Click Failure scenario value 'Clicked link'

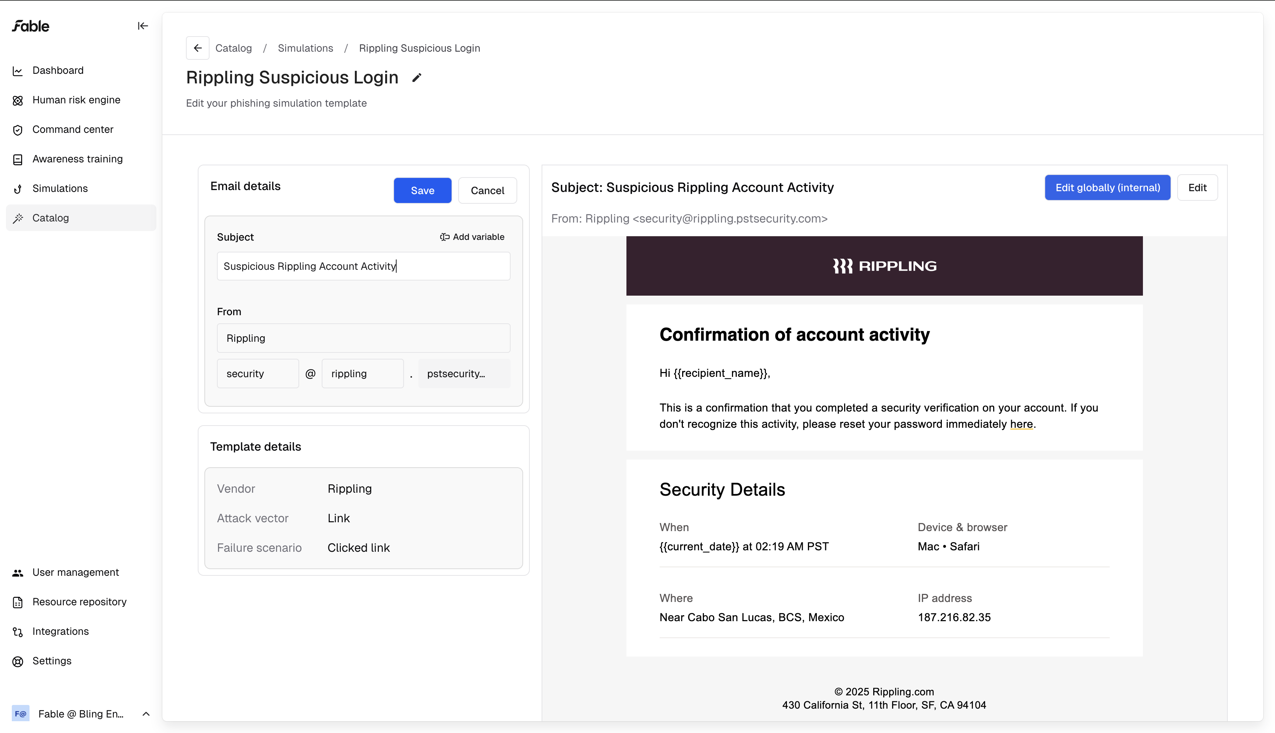tap(359, 548)
